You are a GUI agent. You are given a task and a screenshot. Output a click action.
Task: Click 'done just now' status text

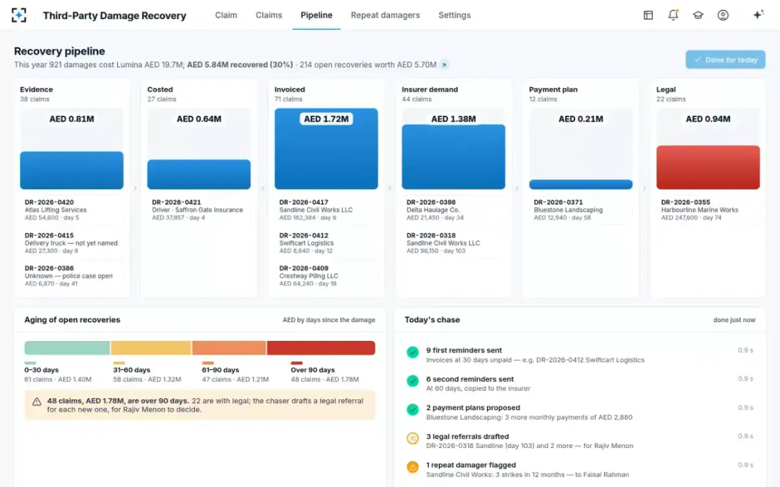pyautogui.click(x=734, y=320)
